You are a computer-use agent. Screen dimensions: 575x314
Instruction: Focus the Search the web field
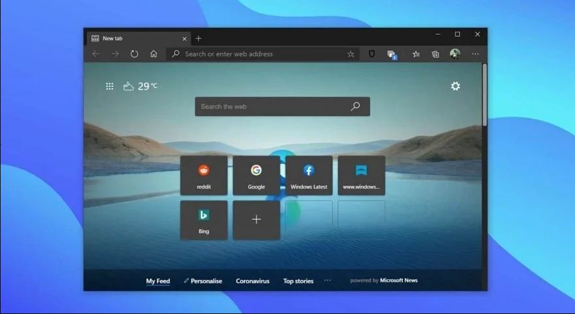283,106
